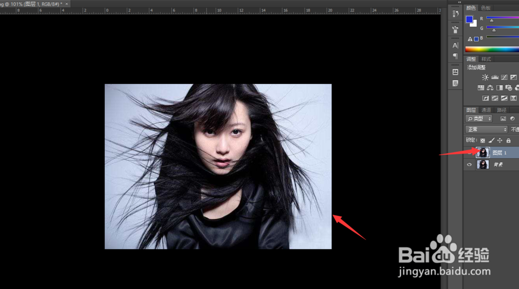Open the 正常 blend mode dropdown
This screenshot has height=289, width=519.
click(x=486, y=129)
